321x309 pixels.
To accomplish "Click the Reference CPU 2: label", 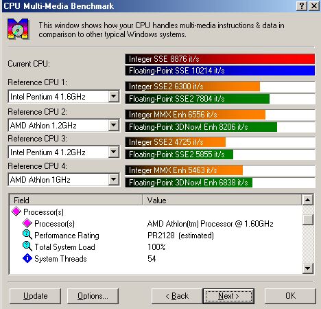I will (38, 112).
